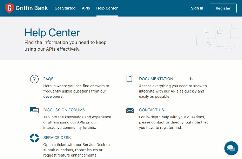This screenshot has width=242, height=159.
Task: Click text 'Here is where you can find answers to'
Action: pos(76,86)
